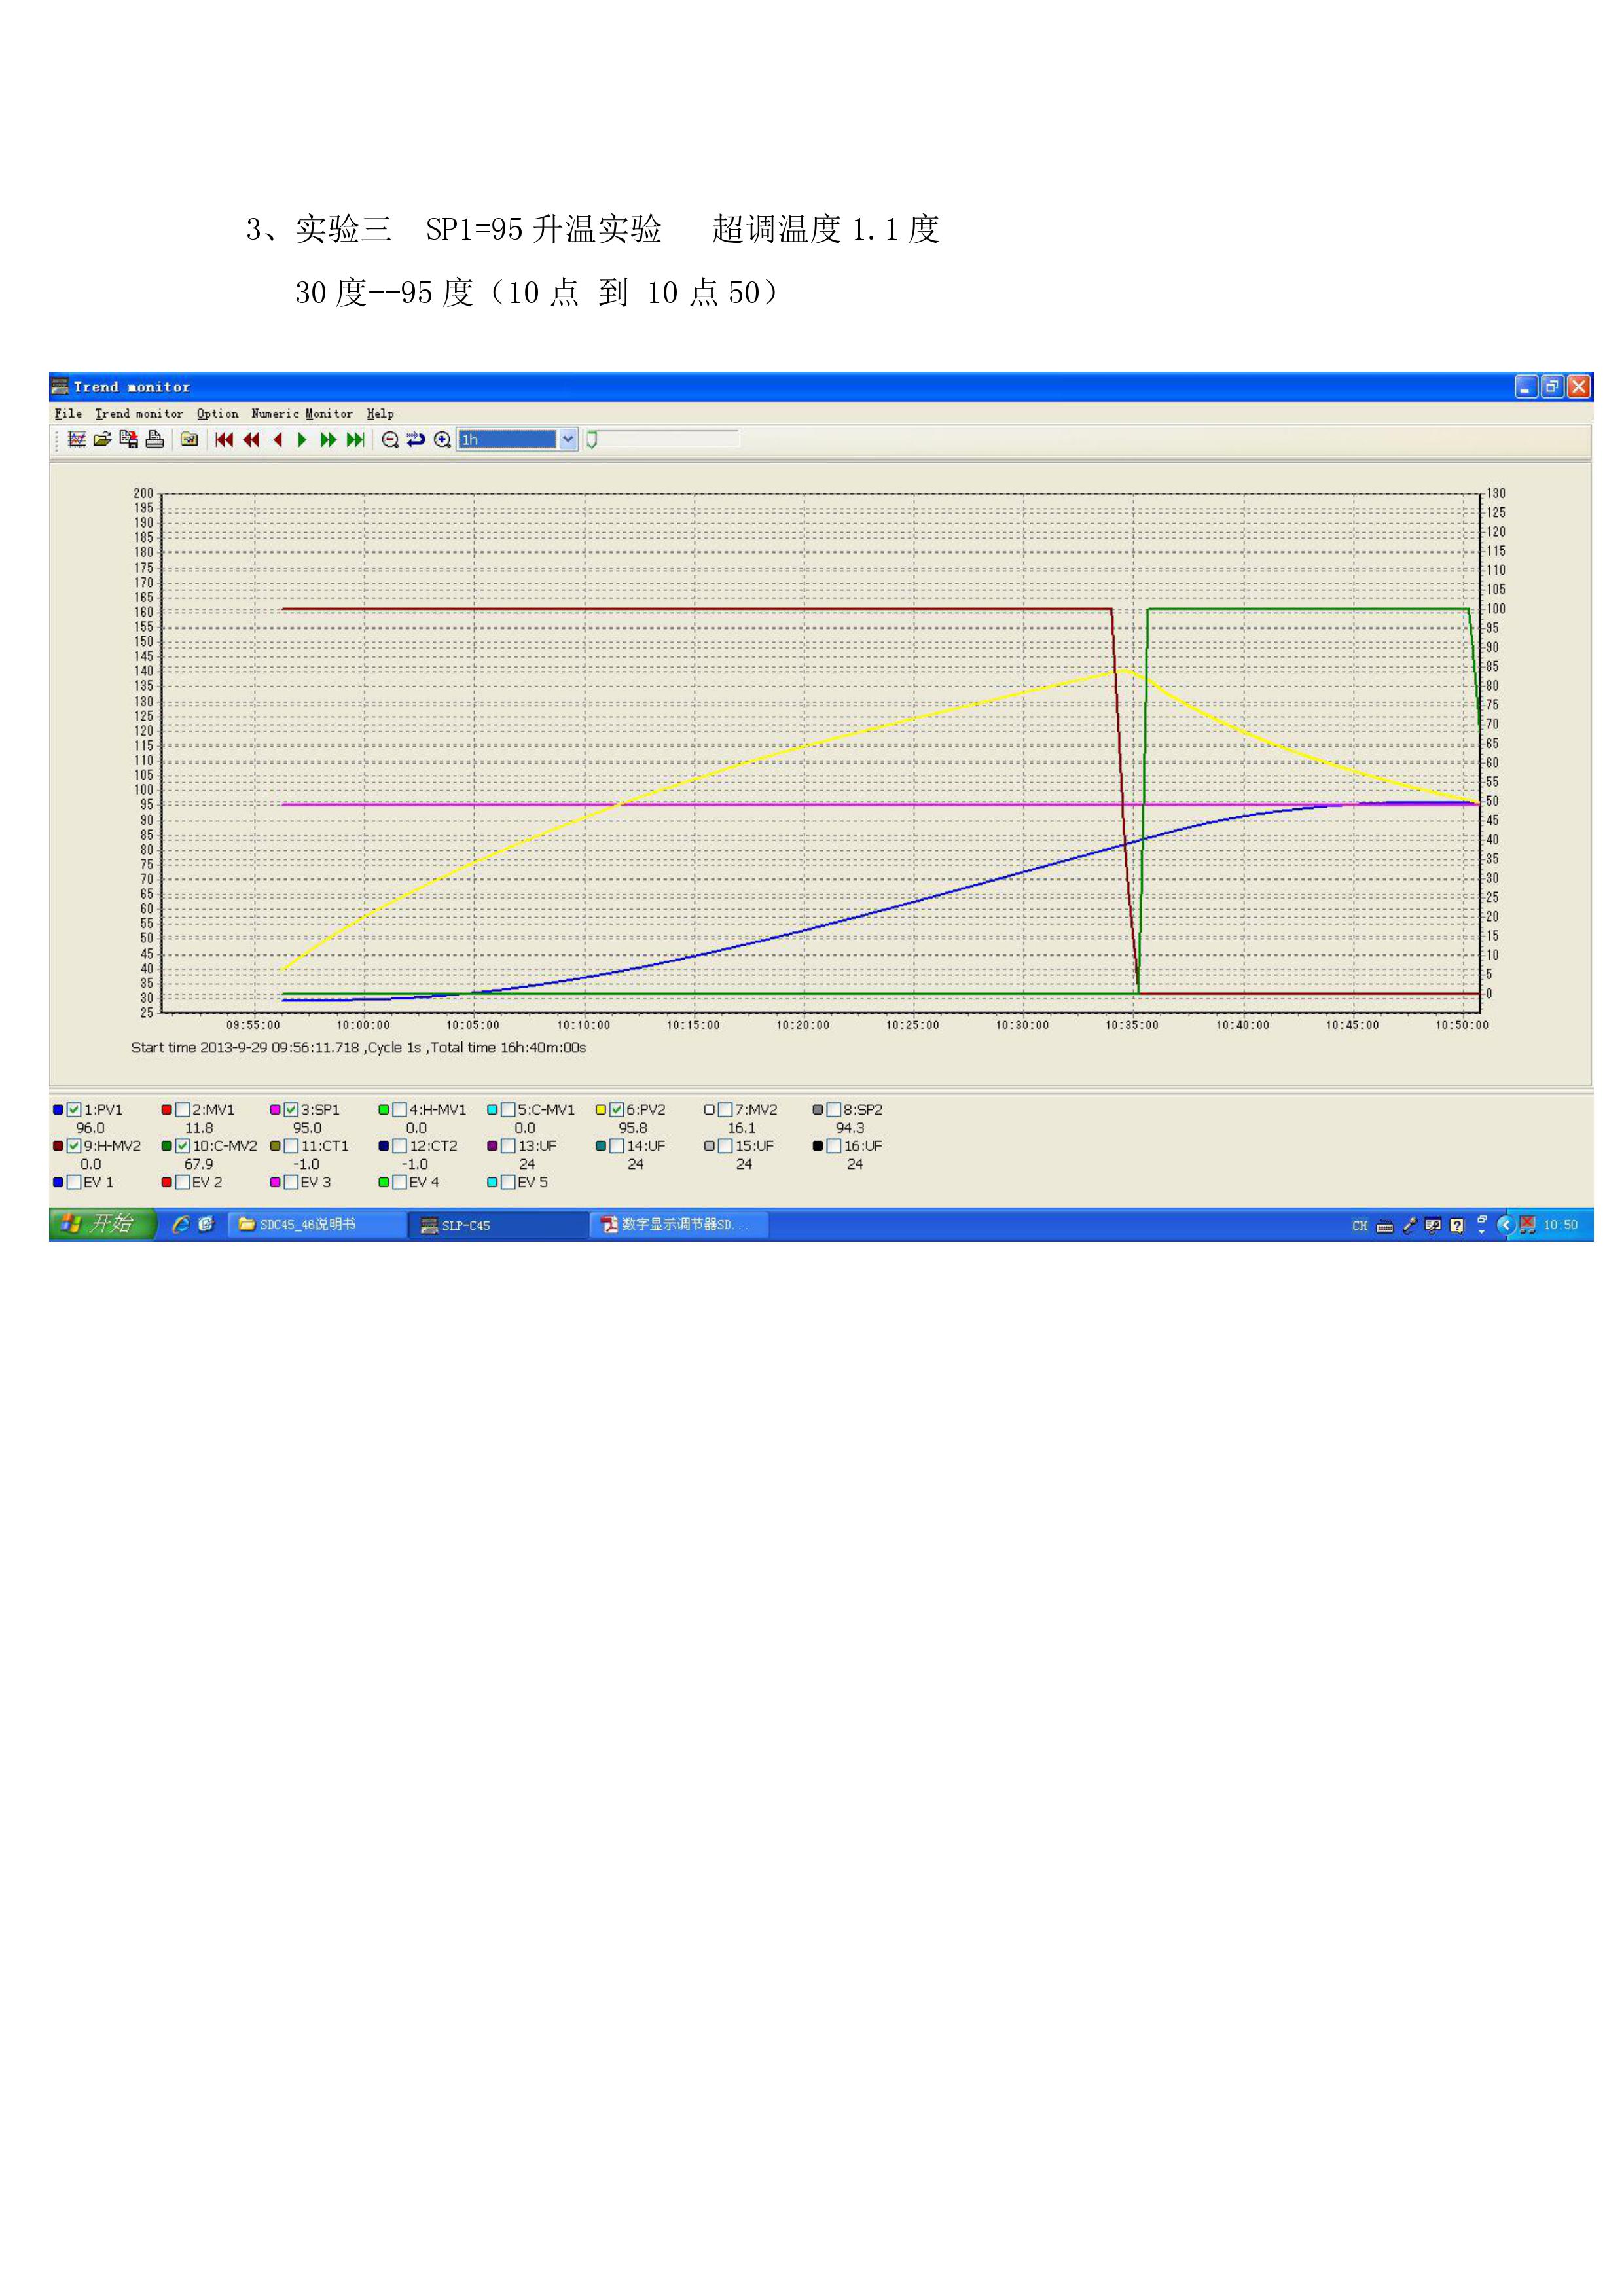Screen dimensions: 1624x2296
Task: Click the magenta 3:SP1 color swatch
Action: tap(275, 1110)
